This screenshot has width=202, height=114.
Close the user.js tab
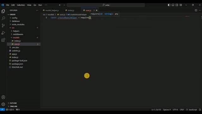(97, 10)
